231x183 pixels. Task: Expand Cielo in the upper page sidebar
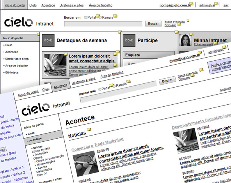click(9, 45)
